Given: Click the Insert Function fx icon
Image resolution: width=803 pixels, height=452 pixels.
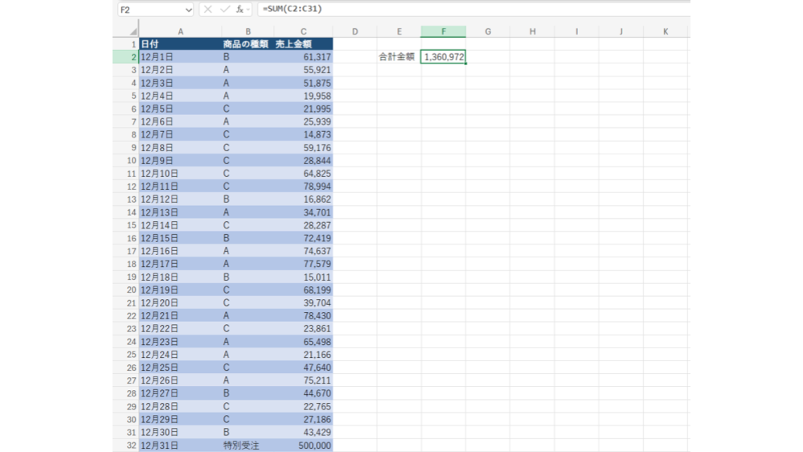Looking at the screenshot, I should click(240, 10).
